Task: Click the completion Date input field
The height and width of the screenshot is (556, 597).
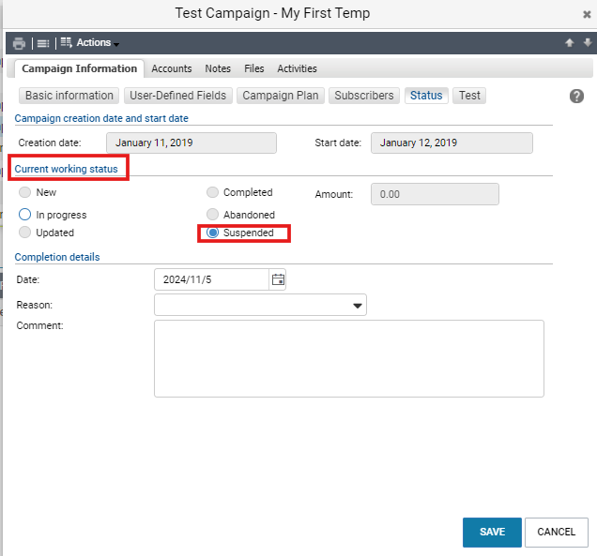Action: pyautogui.click(x=212, y=279)
